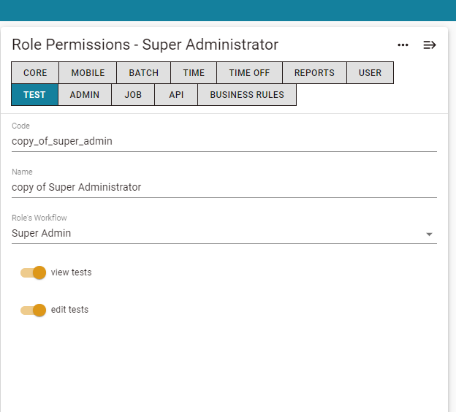The image size is (456, 412).
Task: Expand the Role's Workflow dropdown arrow
Action: click(429, 234)
